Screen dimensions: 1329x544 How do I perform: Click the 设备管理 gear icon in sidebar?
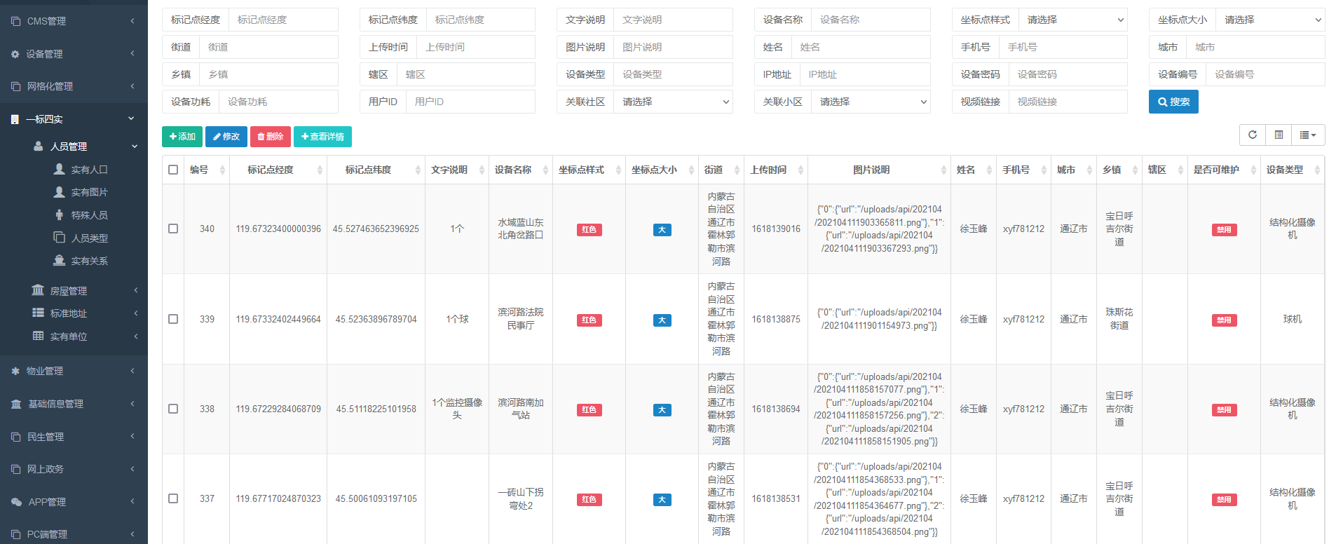15,54
